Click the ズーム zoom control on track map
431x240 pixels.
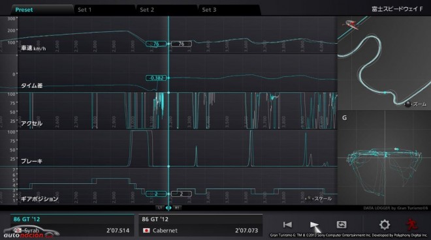pyautogui.click(x=416, y=104)
